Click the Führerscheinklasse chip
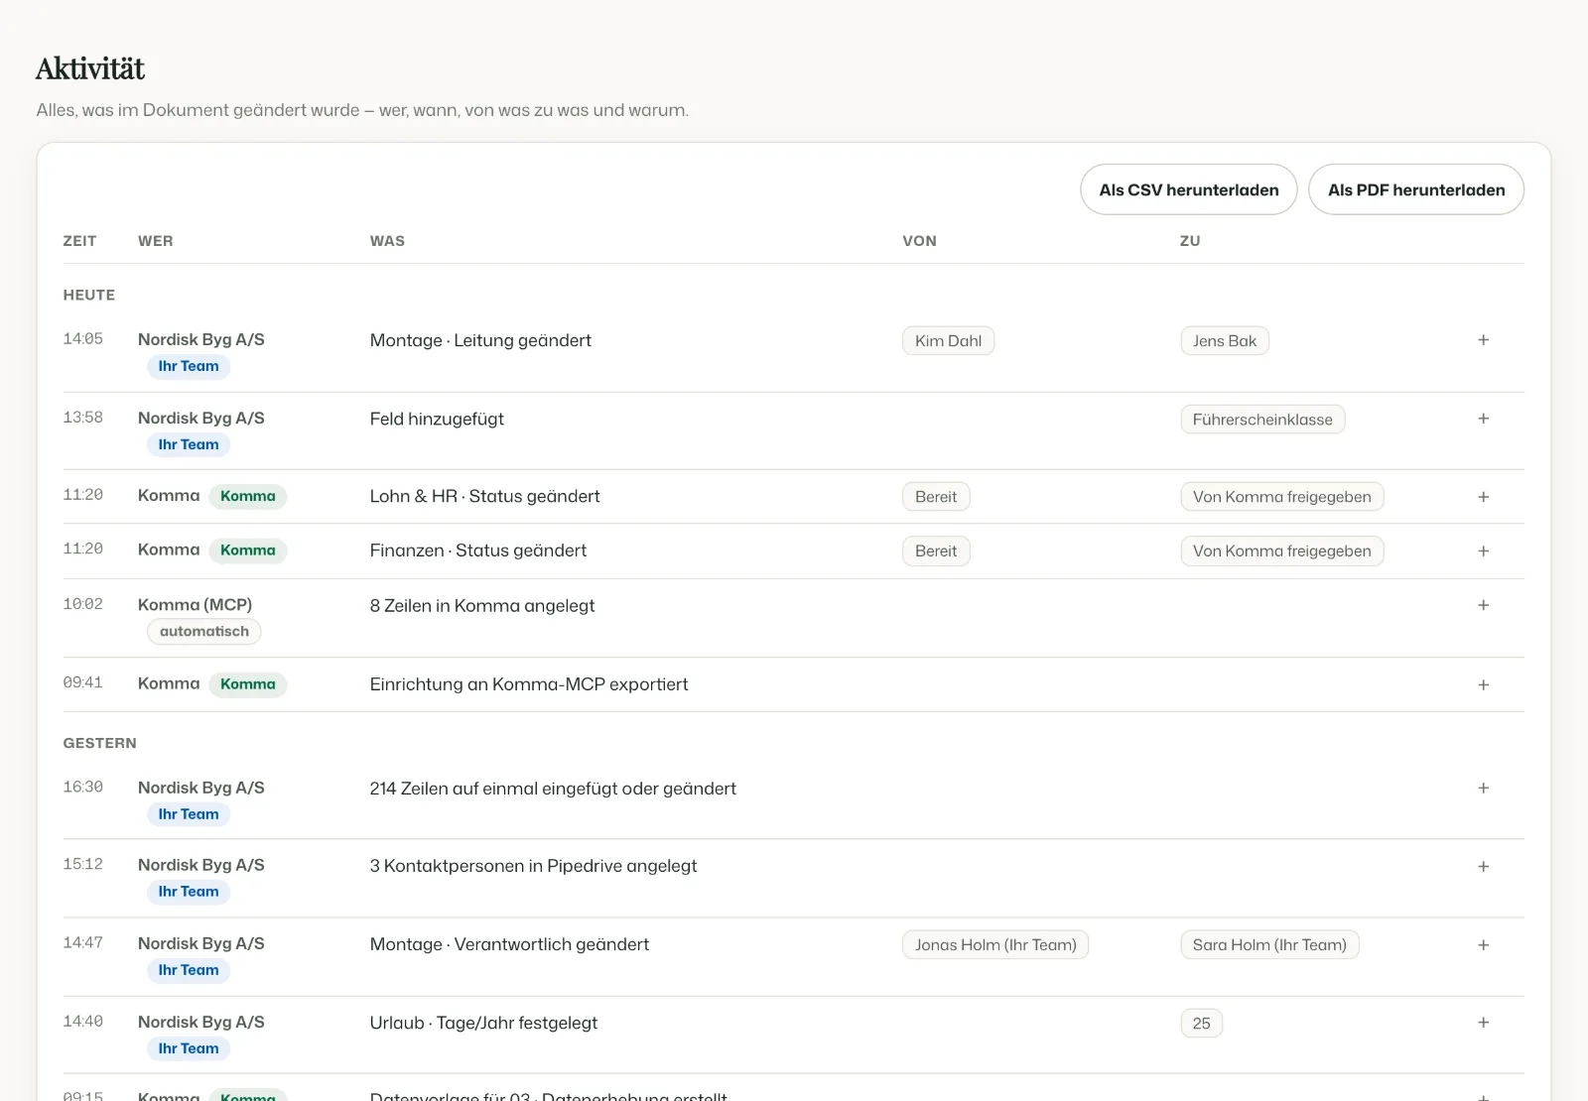Viewport: 1588px width, 1101px height. pyautogui.click(x=1262, y=420)
